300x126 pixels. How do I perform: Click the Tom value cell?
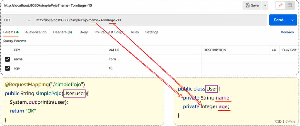pos(154,59)
